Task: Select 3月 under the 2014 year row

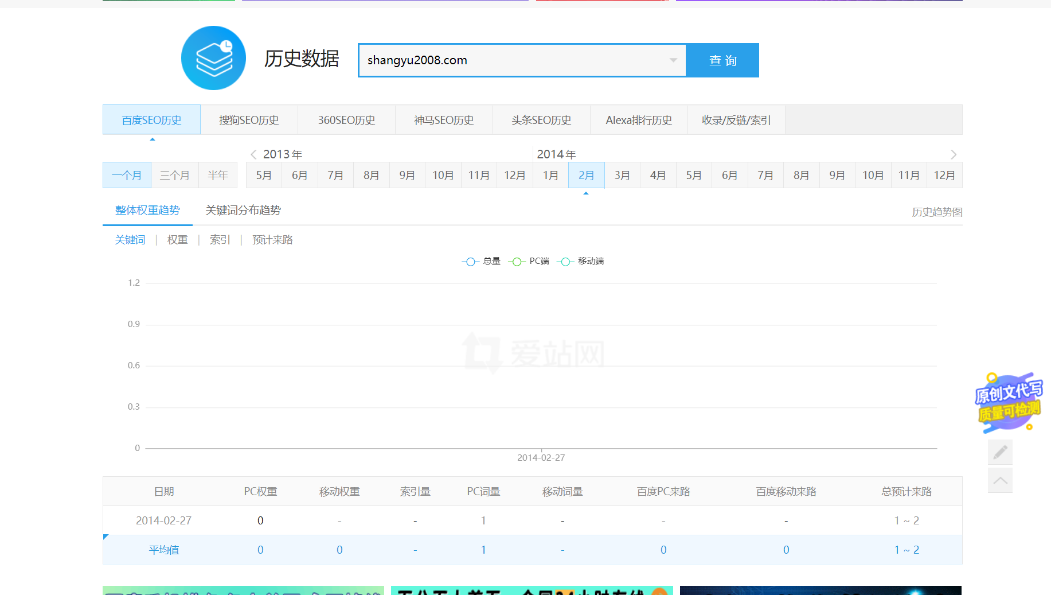Action: click(x=622, y=175)
